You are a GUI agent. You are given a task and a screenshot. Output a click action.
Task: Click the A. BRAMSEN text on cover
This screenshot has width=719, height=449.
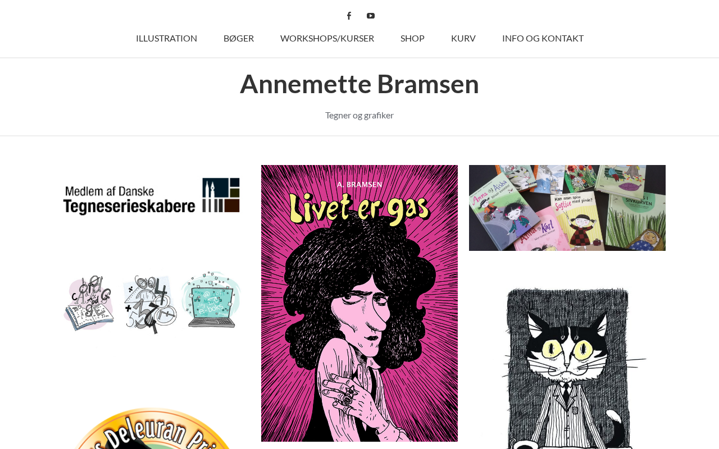(x=359, y=184)
